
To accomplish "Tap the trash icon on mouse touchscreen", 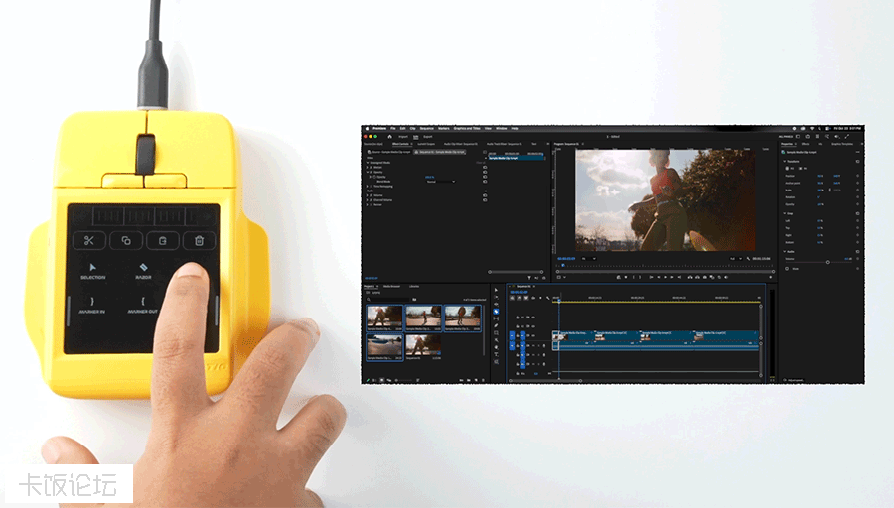I will pyautogui.click(x=199, y=240).
